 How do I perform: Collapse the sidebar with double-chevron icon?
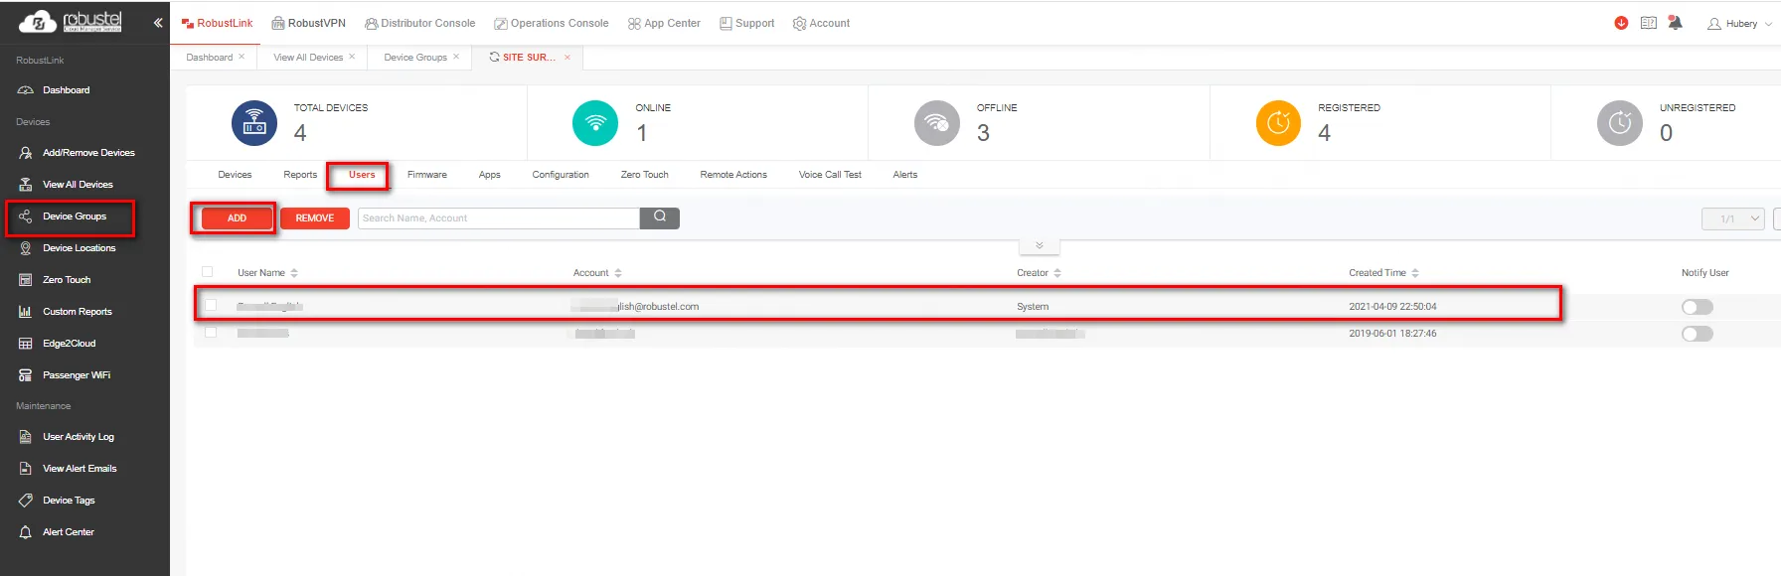[158, 23]
